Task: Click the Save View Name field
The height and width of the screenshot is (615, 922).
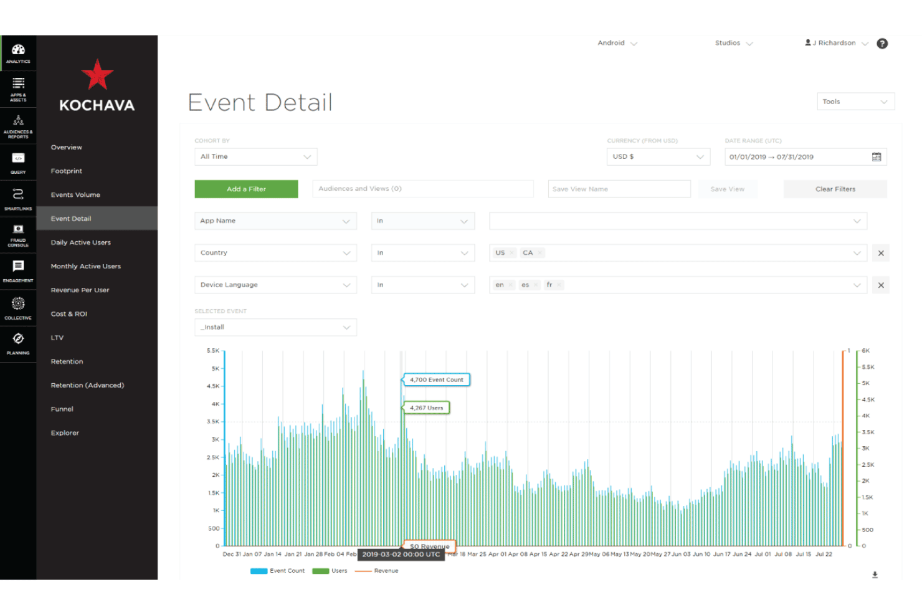Action: 619,189
